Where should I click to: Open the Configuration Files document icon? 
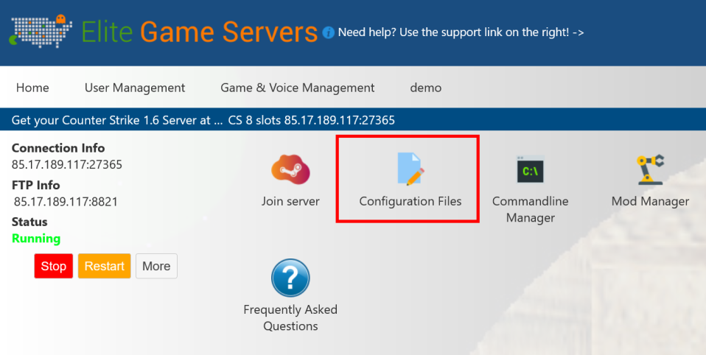coord(410,169)
